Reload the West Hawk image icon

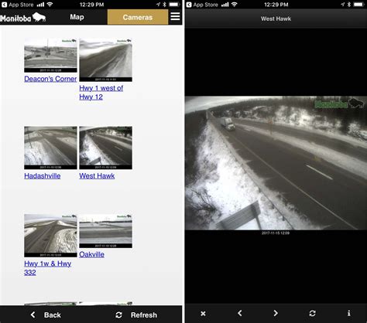point(312,313)
